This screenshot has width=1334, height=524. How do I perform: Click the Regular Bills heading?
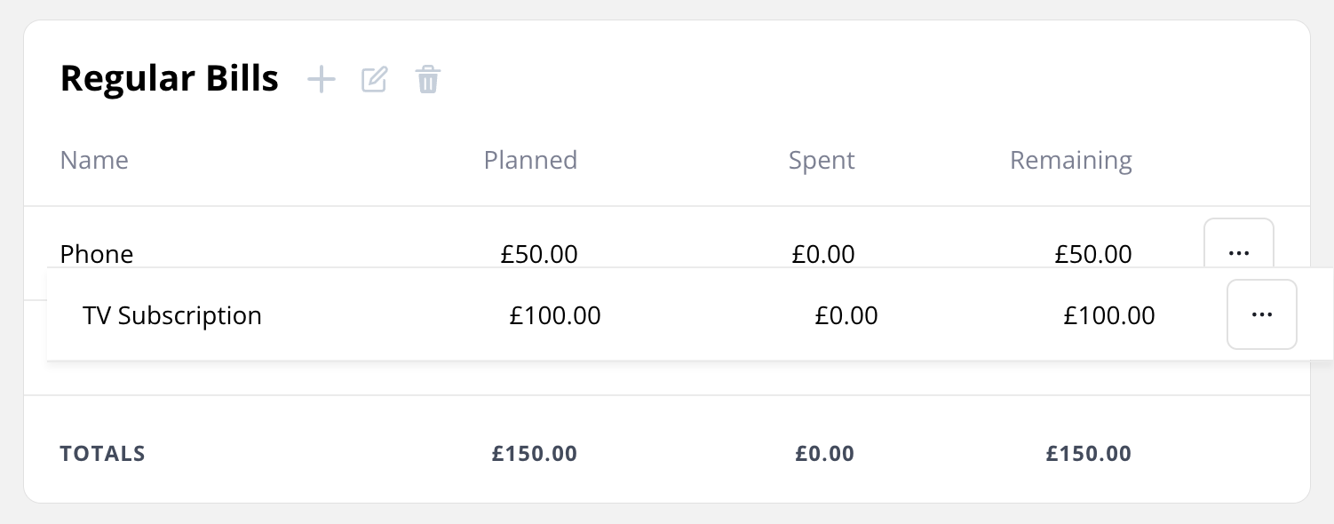tap(170, 79)
